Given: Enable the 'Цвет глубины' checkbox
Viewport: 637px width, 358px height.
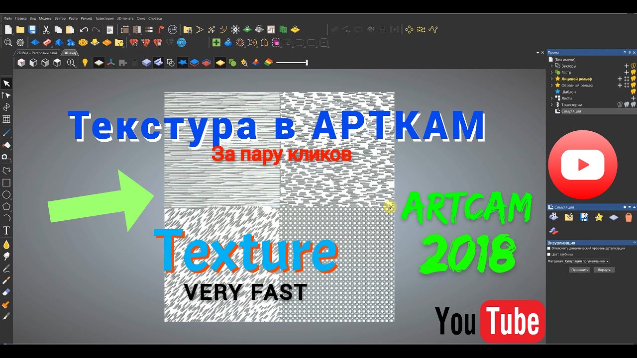Looking at the screenshot, I should 549,254.
